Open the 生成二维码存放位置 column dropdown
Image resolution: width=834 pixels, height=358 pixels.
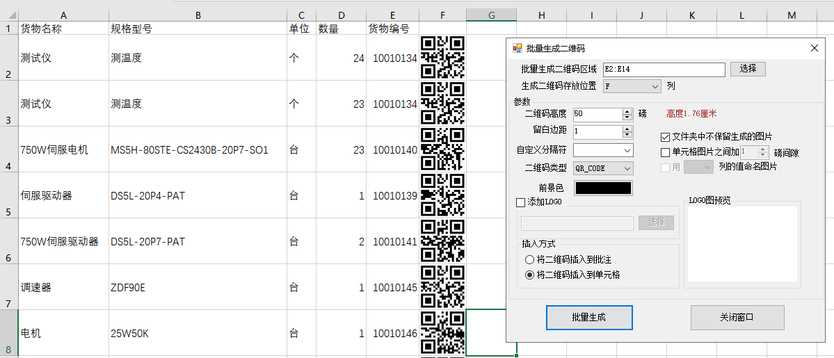coord(655,86)
